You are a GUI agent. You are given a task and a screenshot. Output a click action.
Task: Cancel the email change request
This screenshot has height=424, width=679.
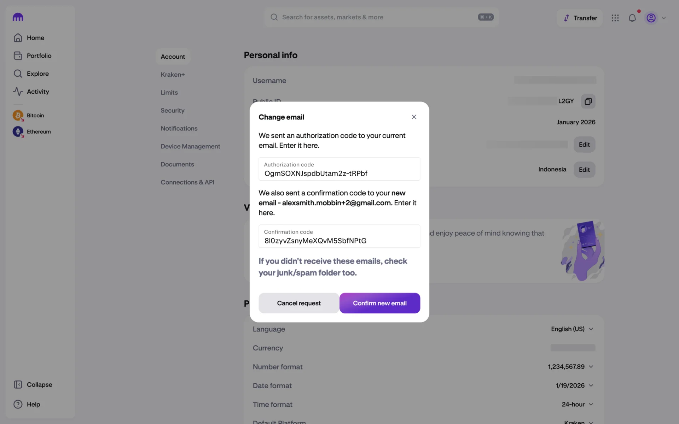[x=298, y=303]
